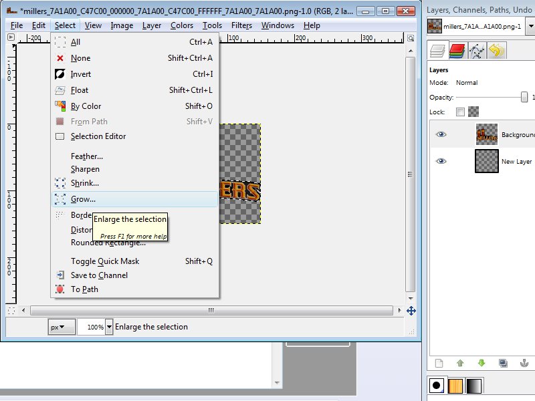
Task: Select the New Layer thumbnail
Action: [x=486, y=161]
